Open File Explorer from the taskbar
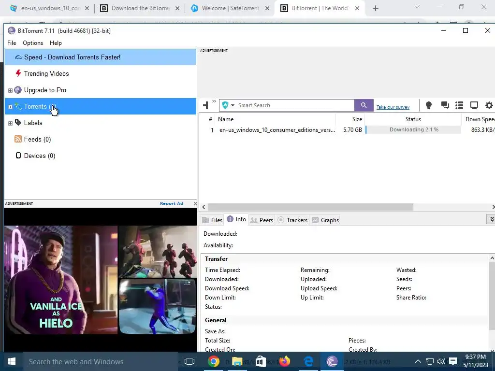 tap(237, 361)
